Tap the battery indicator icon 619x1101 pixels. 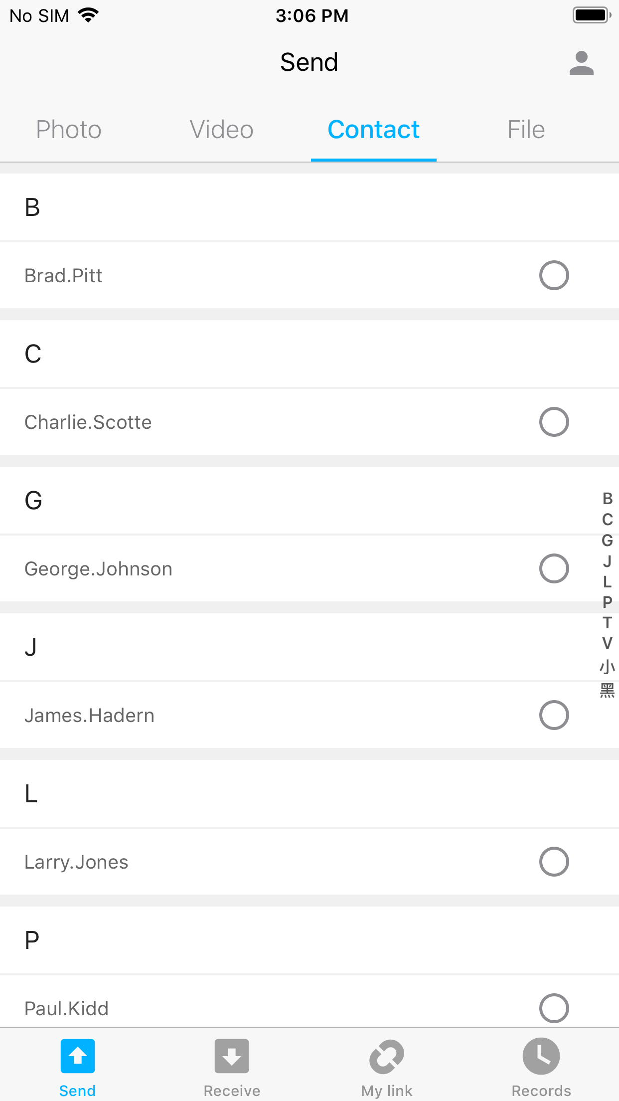coord(592,15)
